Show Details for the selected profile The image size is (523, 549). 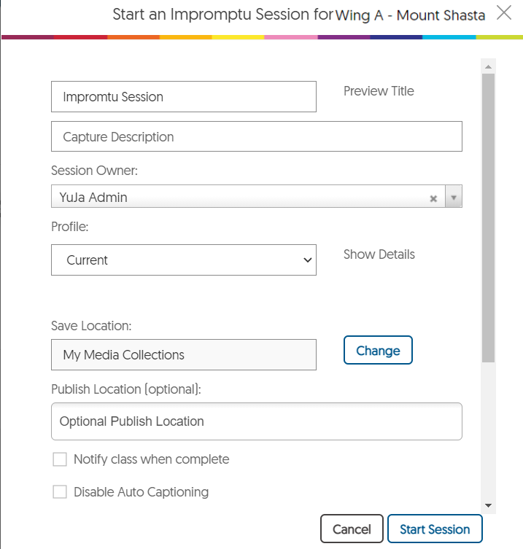point(379,254)
